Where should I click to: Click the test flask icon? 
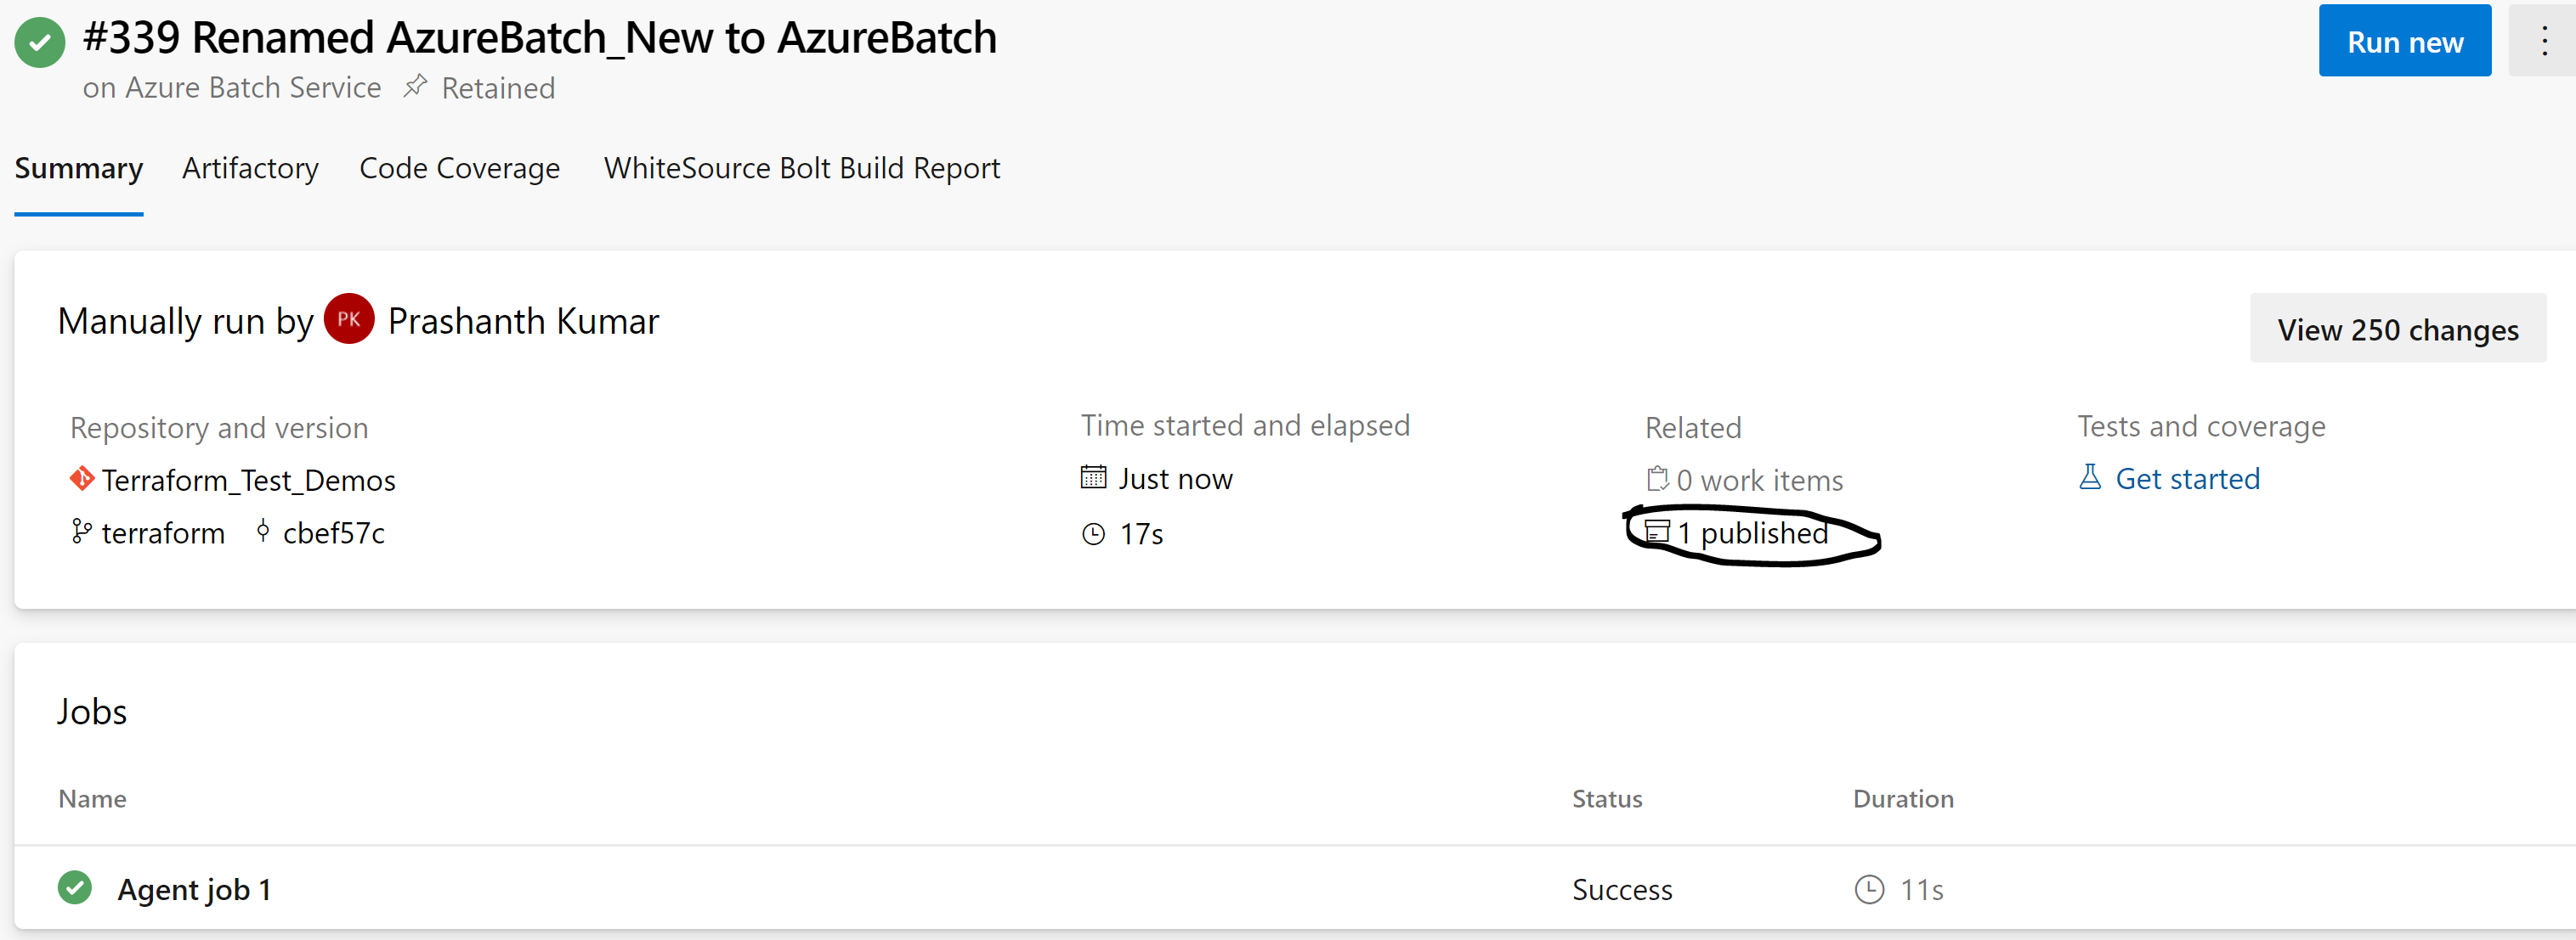[2090, 477]
